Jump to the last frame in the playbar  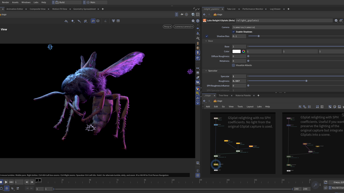coord(11,182)
